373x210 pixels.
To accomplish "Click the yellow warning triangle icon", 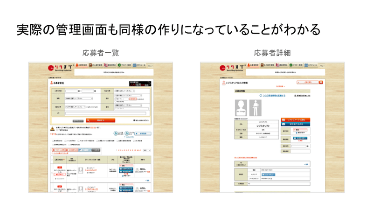I will pos(52,129).
